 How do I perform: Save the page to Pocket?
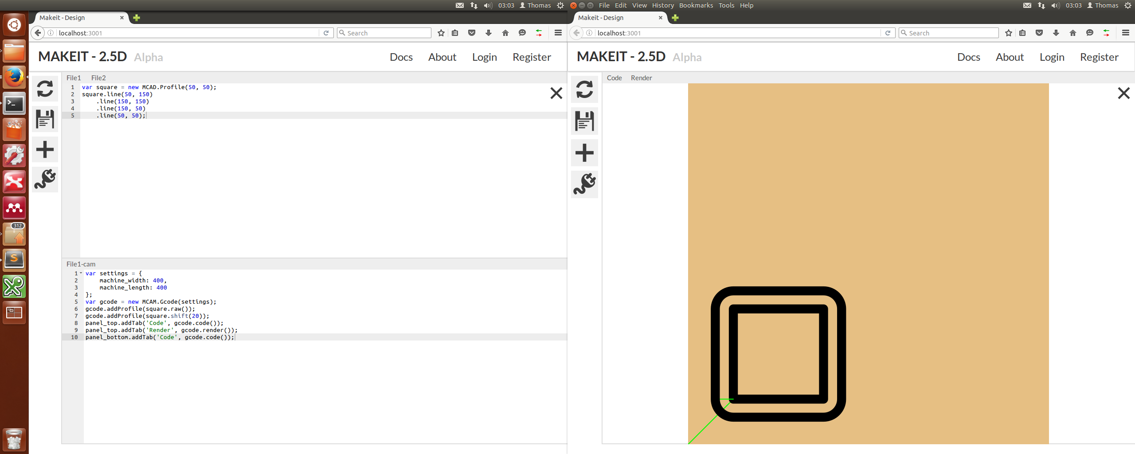(471, 33)
